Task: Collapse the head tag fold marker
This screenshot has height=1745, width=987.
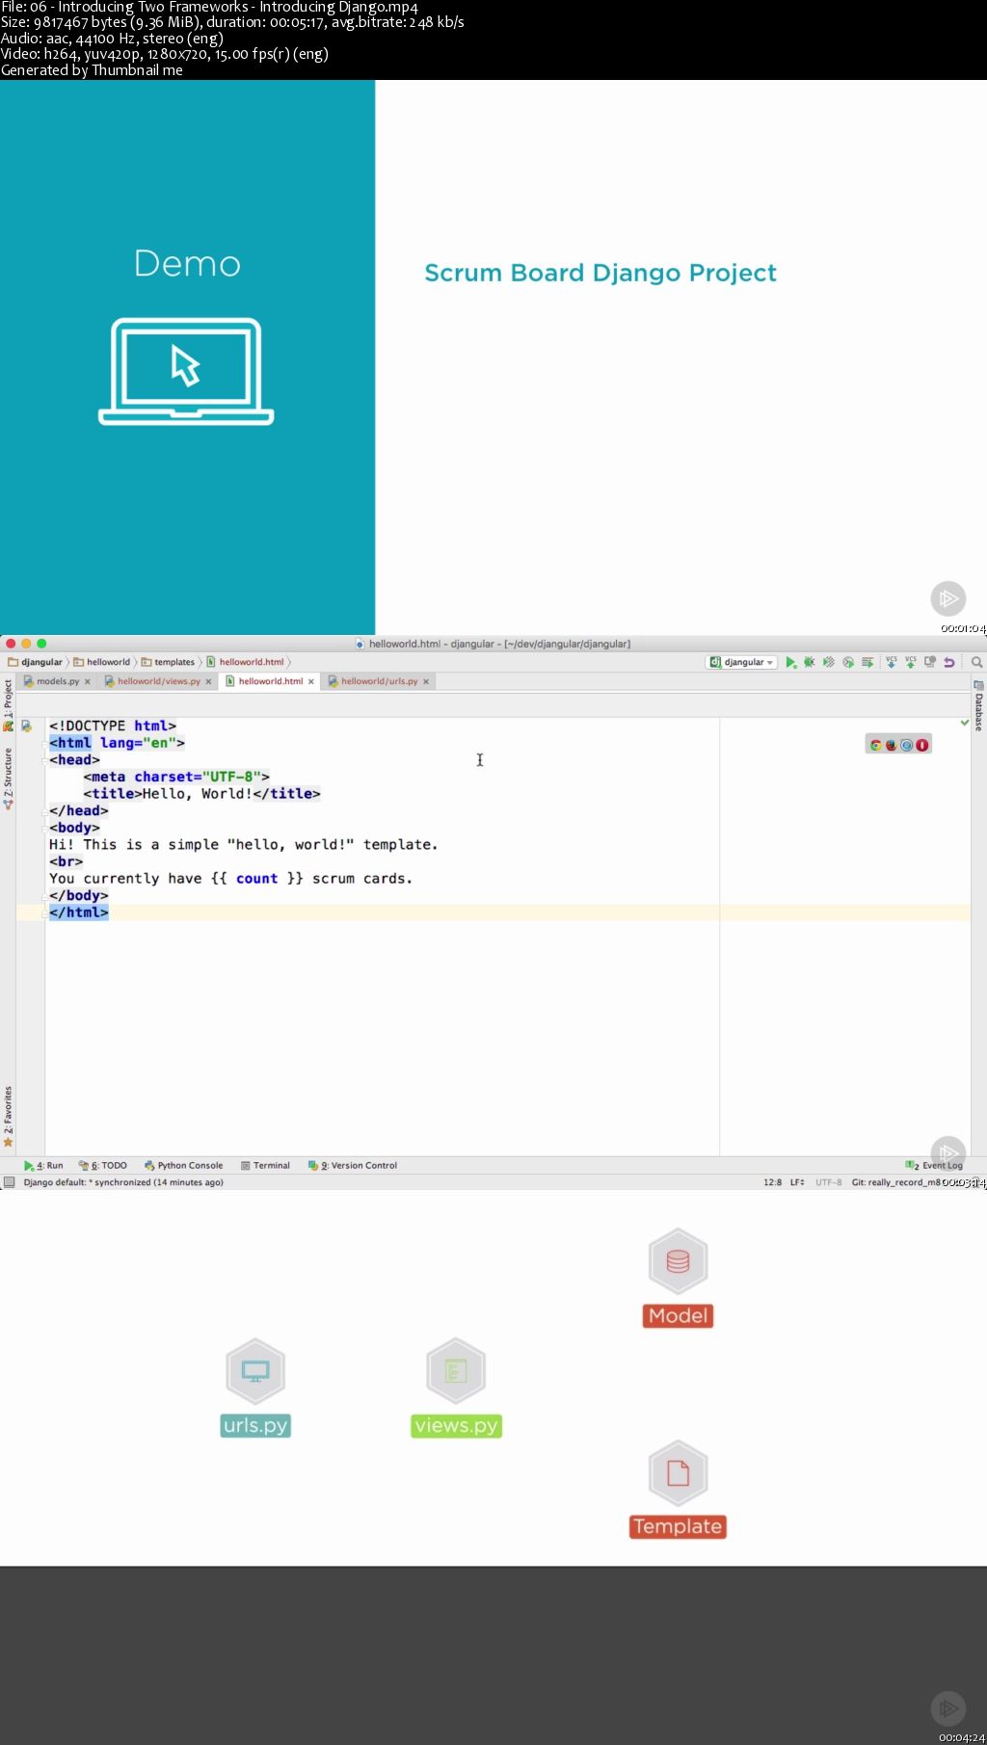Action: [46, 760]
